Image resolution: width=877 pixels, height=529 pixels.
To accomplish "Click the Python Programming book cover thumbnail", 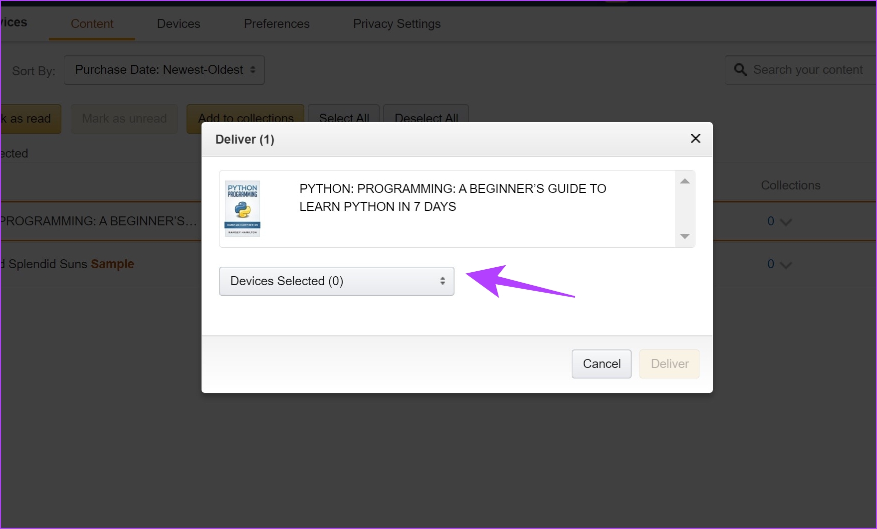I will coord(242,208).
